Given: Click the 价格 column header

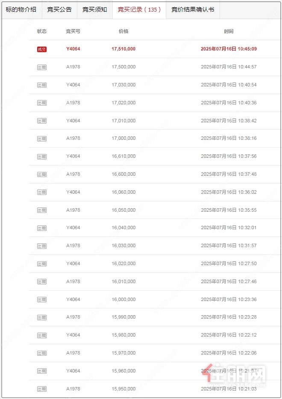Looking at the screenshot, I should coord(123,31).
